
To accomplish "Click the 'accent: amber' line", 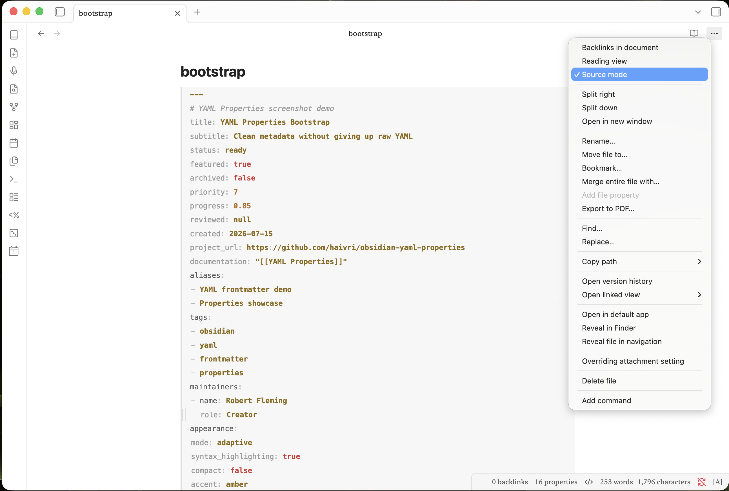I will point(219,484).
